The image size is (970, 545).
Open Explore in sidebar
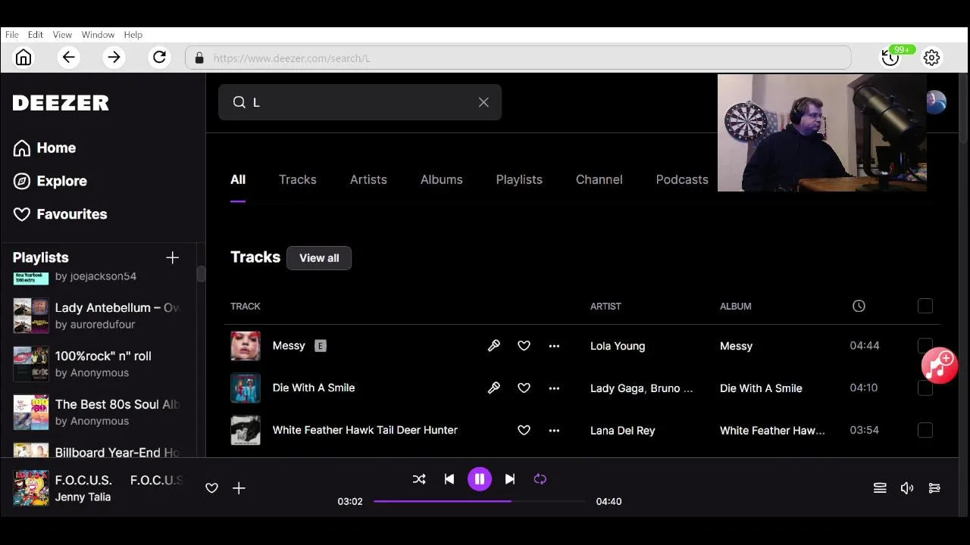tap(50, 182)
